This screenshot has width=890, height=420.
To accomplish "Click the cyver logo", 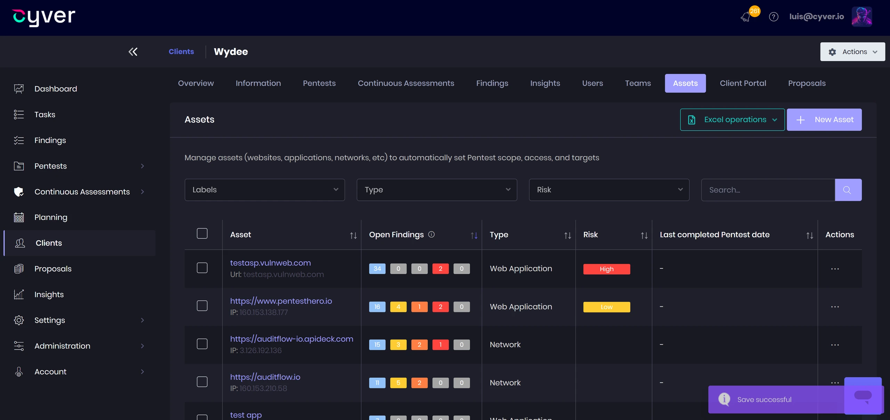I will click(x=44, y=17).
